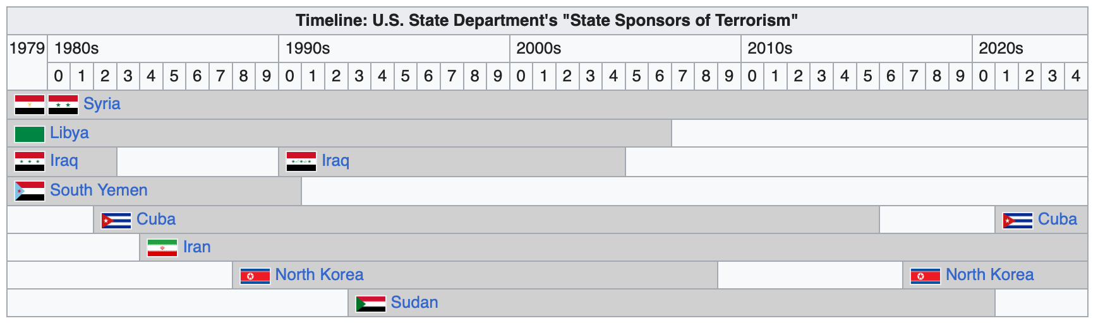Open the Libya link
Viewport: 1098px width, 328px height.
69,133
